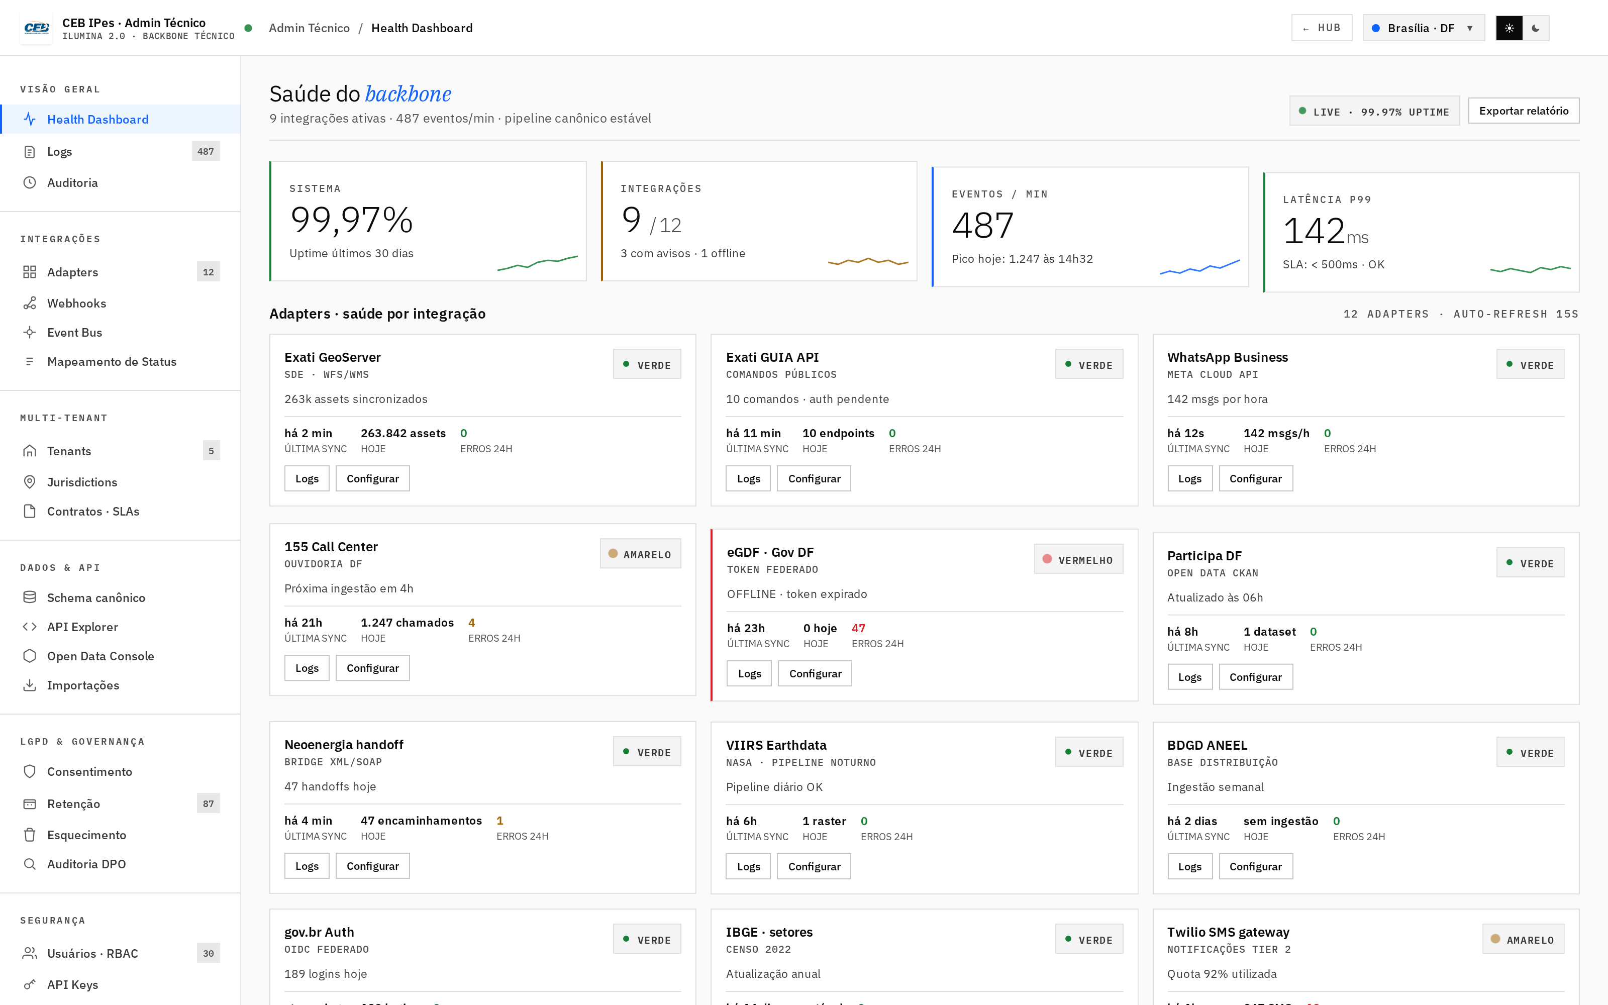This screenshot has height=1005, width=1608.
Task: Click the Webhooks icon in sidebar
Action: click(x=30, y=303)
